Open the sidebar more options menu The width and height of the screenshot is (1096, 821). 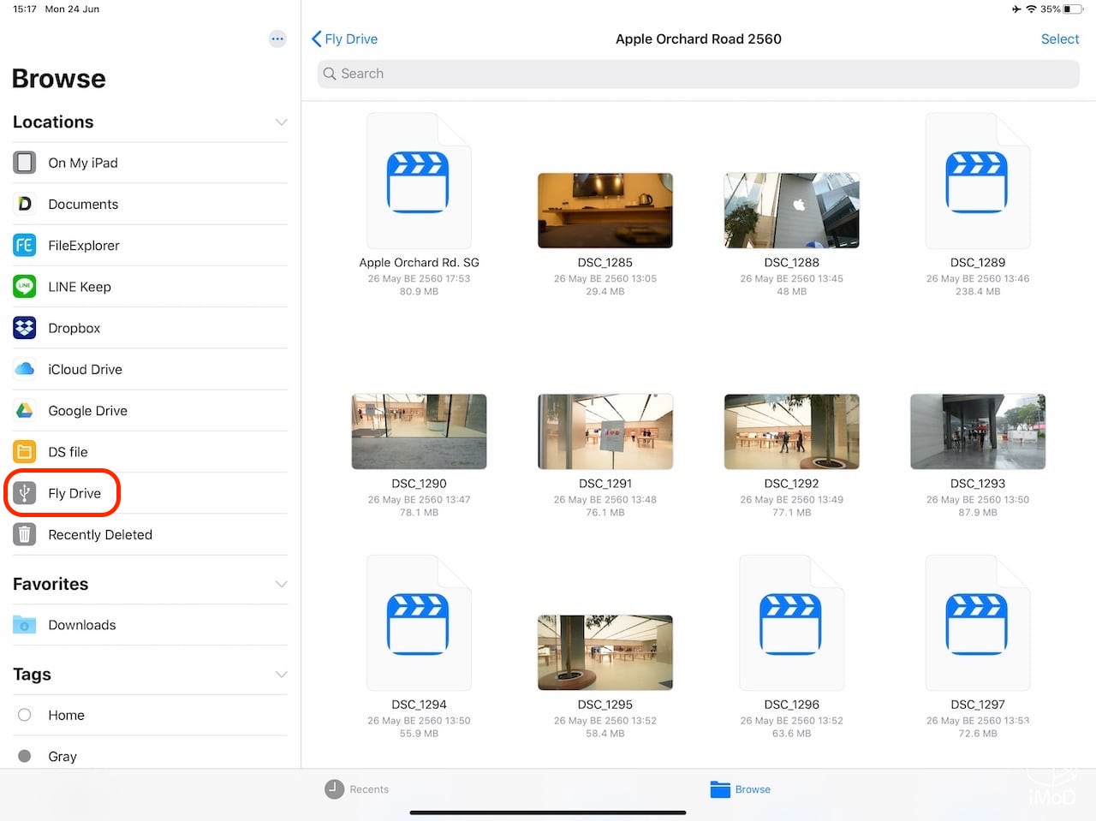pos(277,39)
